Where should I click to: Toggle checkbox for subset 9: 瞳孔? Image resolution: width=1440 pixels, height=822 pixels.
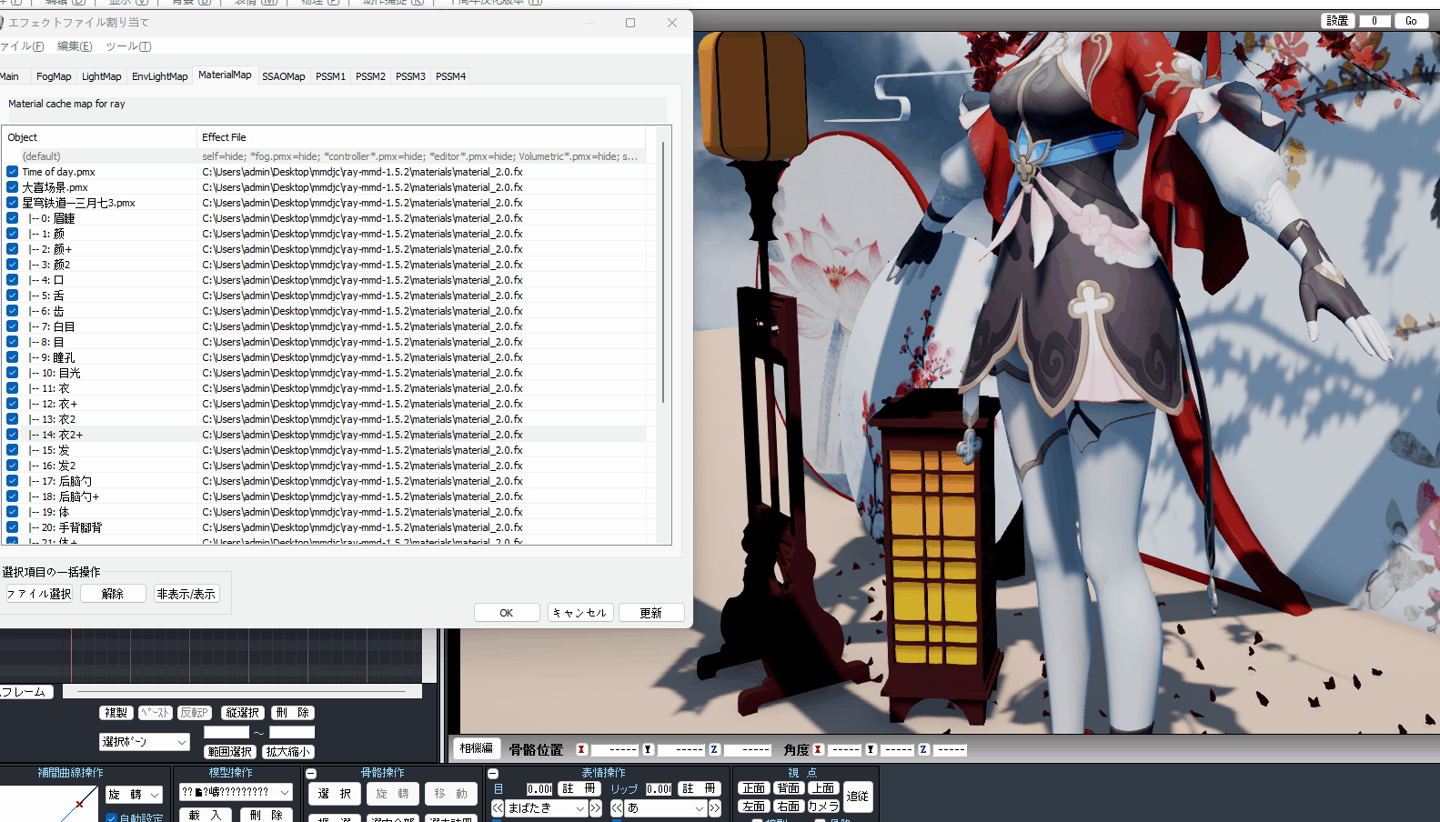(13, 357)
